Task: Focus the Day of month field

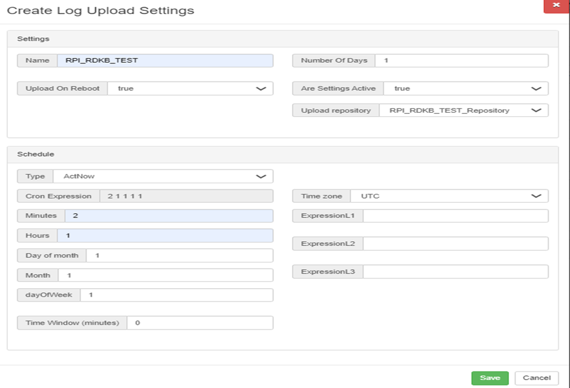Action: tap(179, 255)
